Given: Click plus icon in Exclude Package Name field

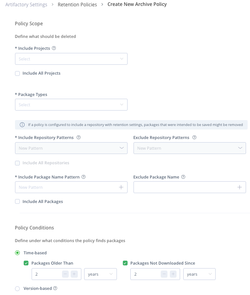Looking at the screenshot, I should (239, 187).
